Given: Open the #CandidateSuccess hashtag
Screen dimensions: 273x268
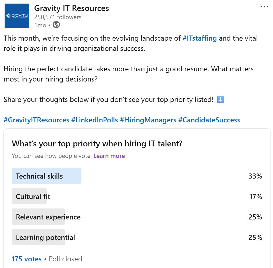Looking at the screenshot, I should click(209, 120).
